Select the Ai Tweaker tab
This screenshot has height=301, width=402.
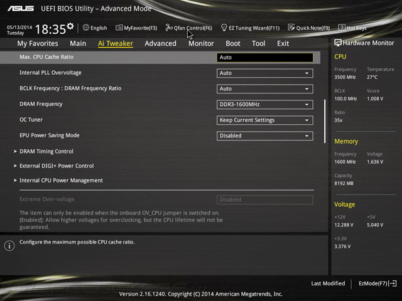[116, 43]
